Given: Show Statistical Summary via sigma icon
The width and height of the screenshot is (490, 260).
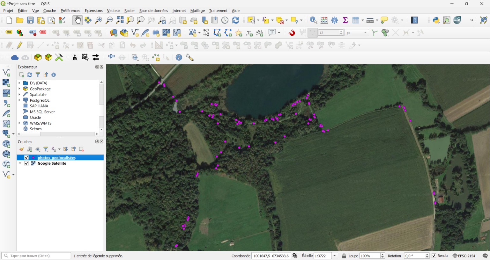Looking at the screenshot, I should [x=345, y=20].
